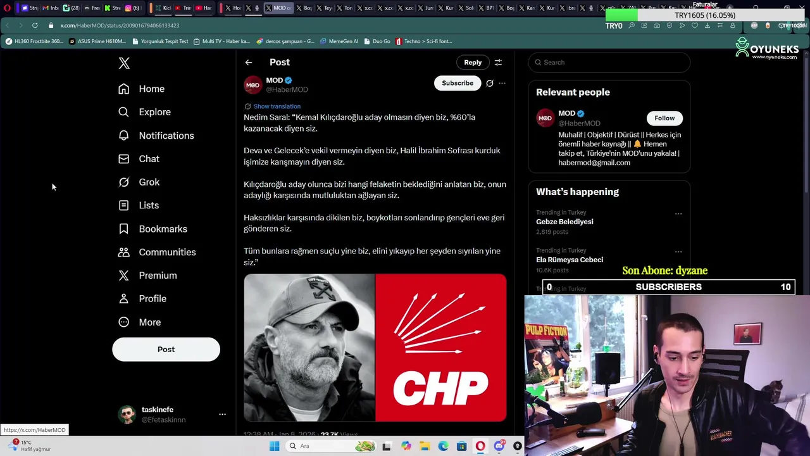
Task: Click MOD avatar in Relevant people
Action: 545,118
